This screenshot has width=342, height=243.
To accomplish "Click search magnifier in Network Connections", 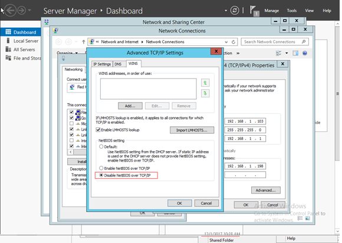I will point(304,41).
